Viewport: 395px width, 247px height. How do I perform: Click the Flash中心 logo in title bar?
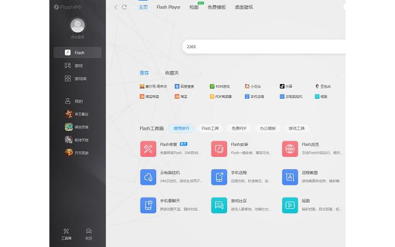pos(67,7)
